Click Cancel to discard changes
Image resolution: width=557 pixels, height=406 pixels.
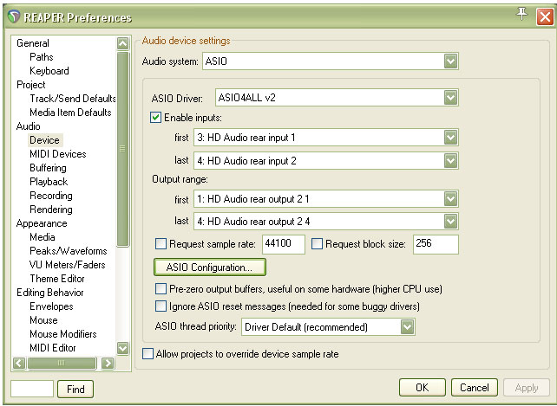[x=475, y=388]
